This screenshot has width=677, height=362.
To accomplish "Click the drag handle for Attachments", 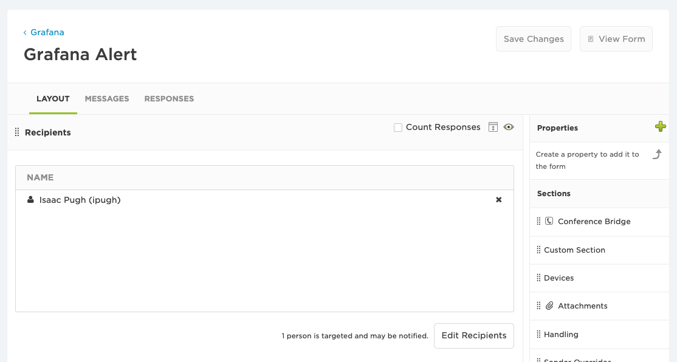I will pyautogui.click(x=538, y=306).
